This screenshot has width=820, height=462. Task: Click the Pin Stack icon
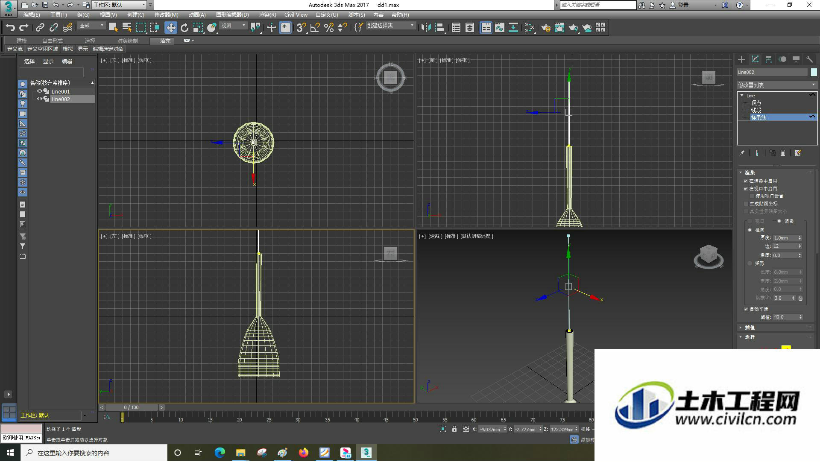click(x=742, y=153)
